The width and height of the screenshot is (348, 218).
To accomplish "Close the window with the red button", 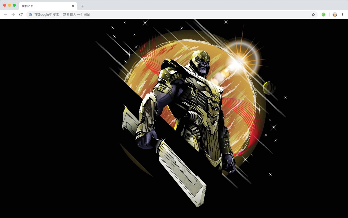I will 5,5.
